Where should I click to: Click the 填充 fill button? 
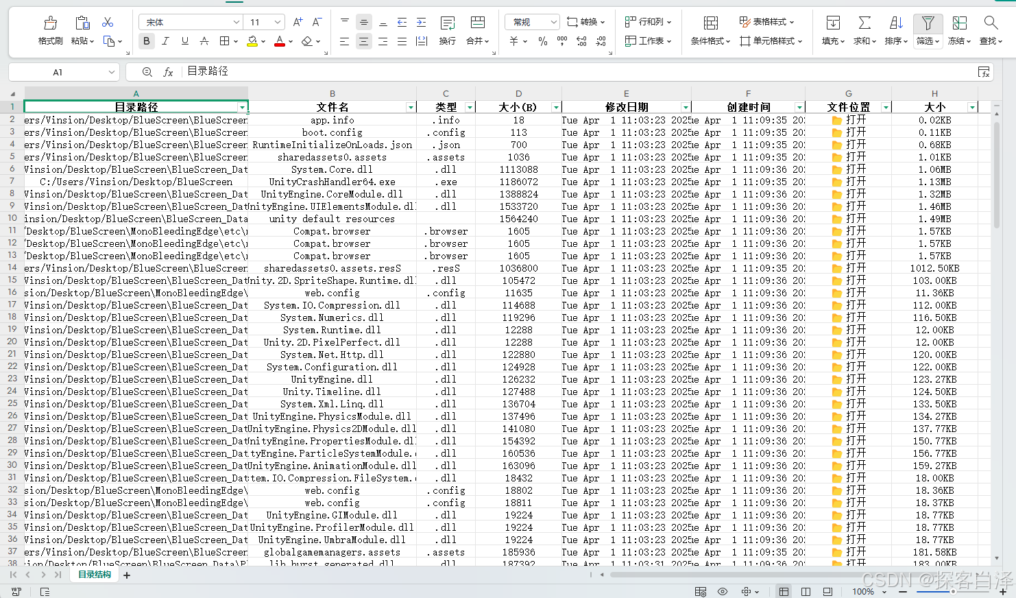pos(833,31)
